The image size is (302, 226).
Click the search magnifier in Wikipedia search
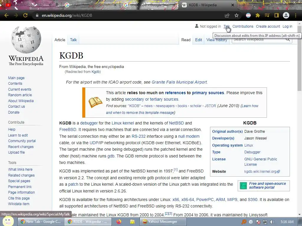pyautogui.click(x=288, y=40)
